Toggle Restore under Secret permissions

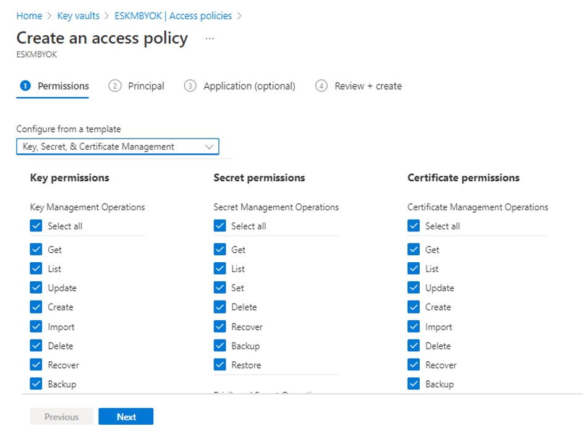219,364
